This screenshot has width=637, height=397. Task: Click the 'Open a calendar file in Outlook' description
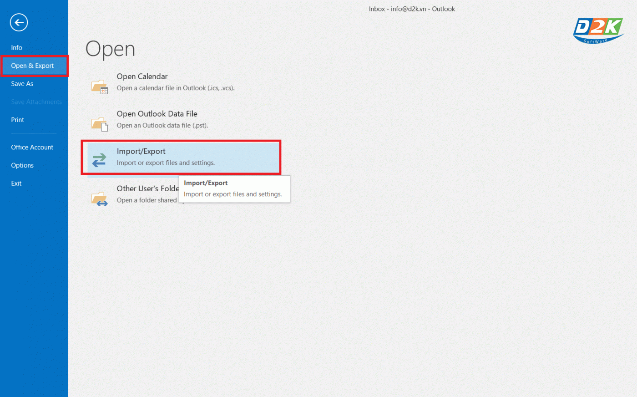(176, 88)
